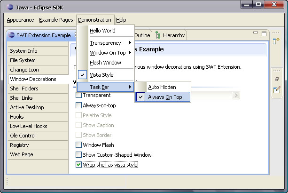The width and height of the screenshot is (288, 193).
Task: Uncheck Wrap shell as vista style
Action: (78, 165)
